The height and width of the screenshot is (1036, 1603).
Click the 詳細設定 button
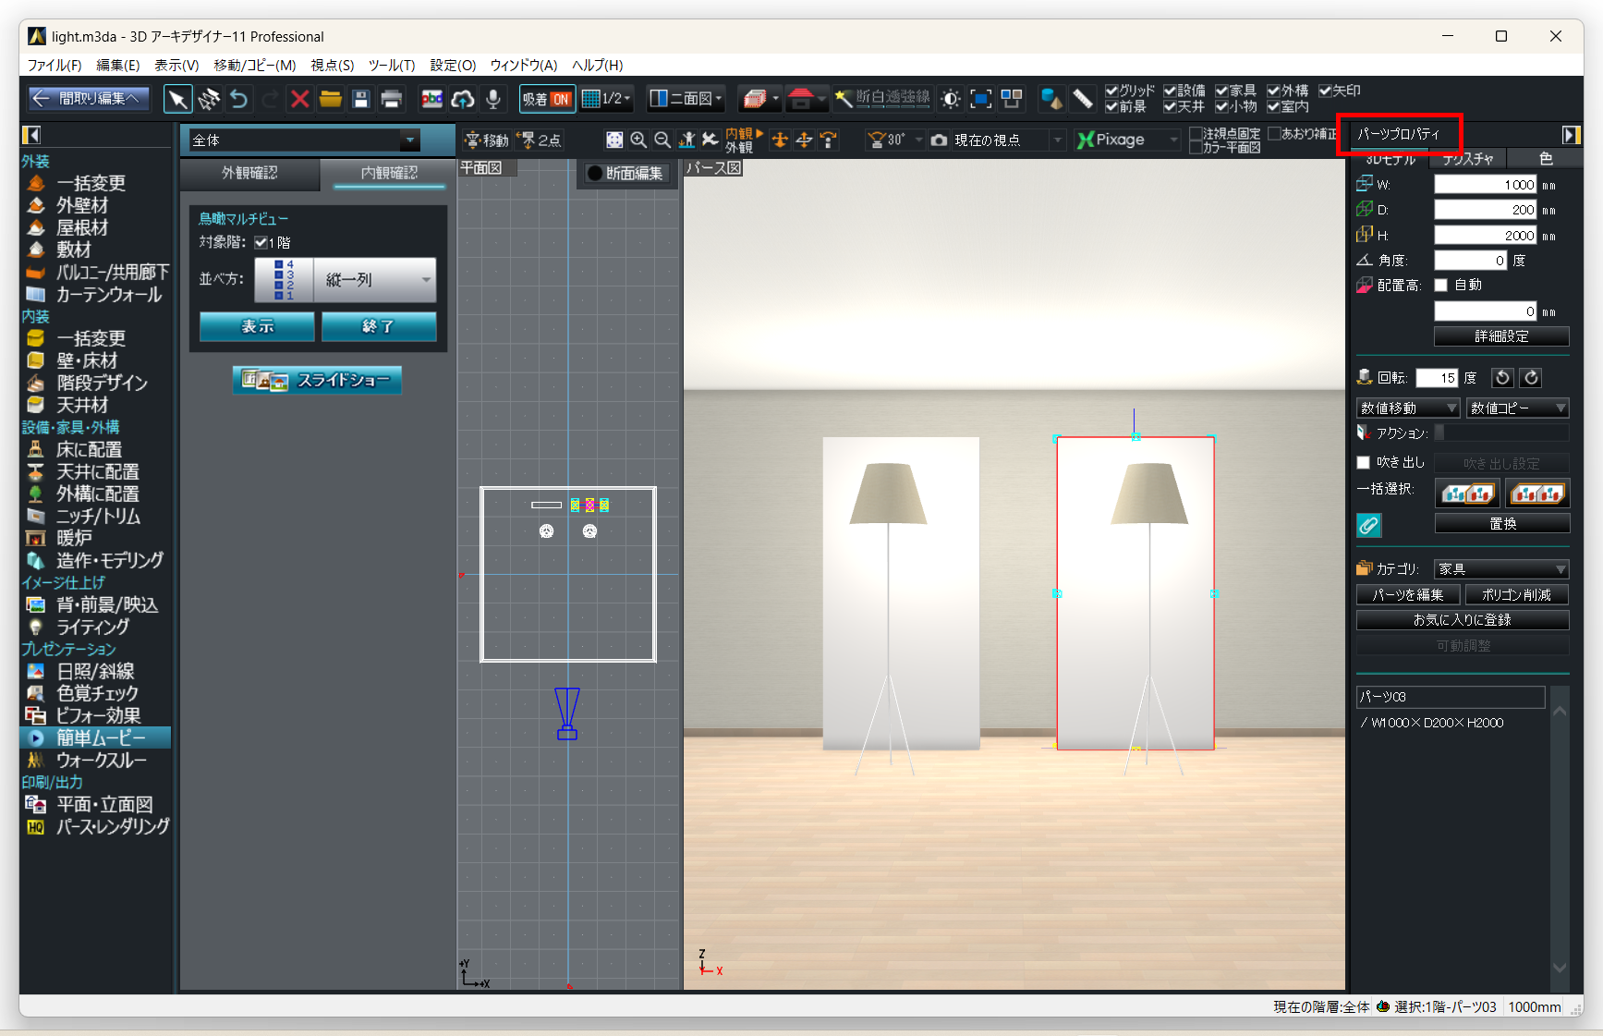1500,336
